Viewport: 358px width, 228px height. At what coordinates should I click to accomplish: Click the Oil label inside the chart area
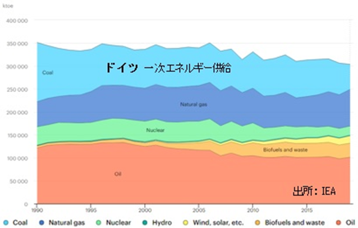pos(118,174)
